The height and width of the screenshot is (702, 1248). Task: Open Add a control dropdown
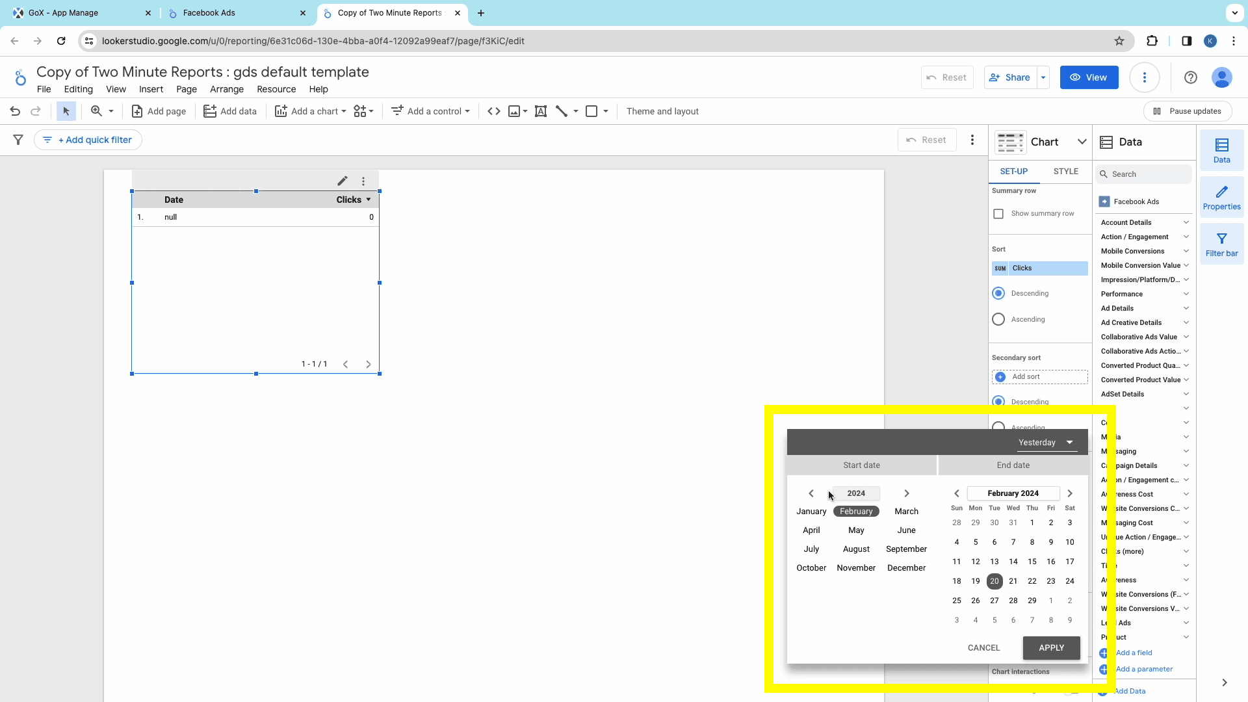(430, 111)
